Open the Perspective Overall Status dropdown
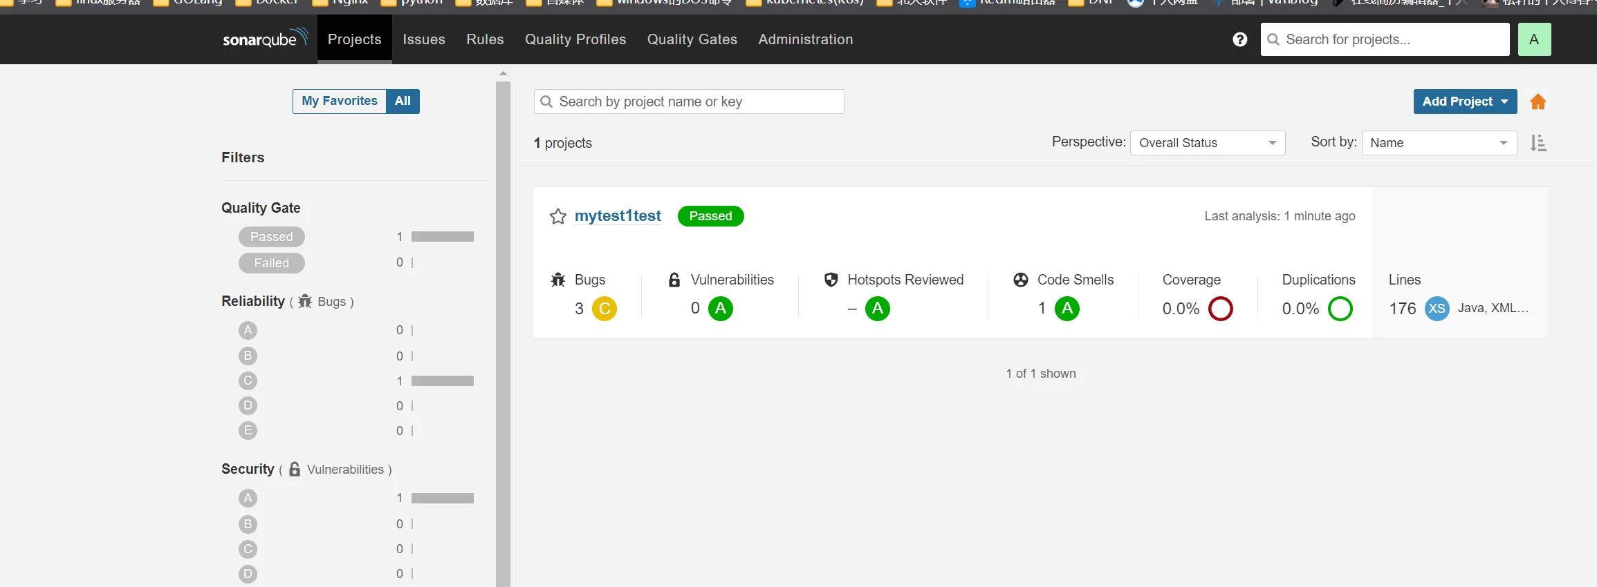The width and height of the screenshot is (1597, 587). pos(1207,143)
